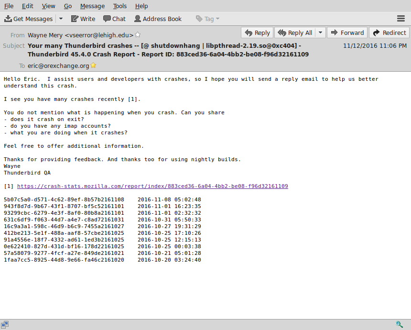This screenshot has width=411, height=330.
Task: Forward this email
Action: [347, 33]
